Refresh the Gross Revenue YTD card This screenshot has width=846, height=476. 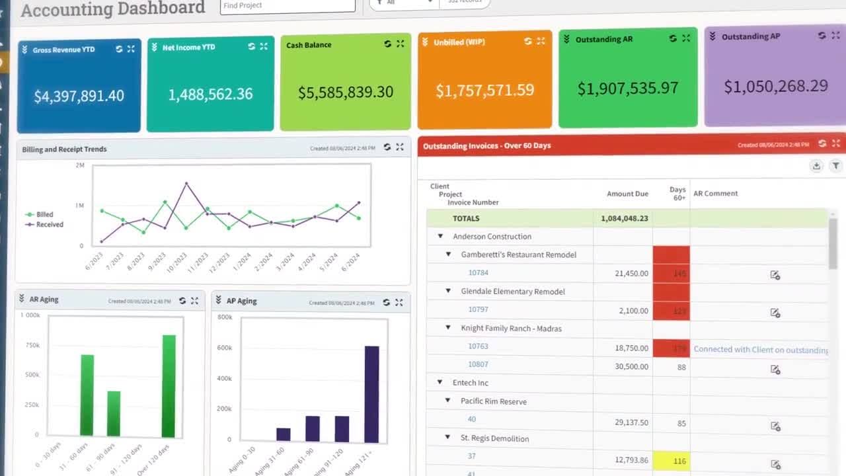[x=119, y=49]
